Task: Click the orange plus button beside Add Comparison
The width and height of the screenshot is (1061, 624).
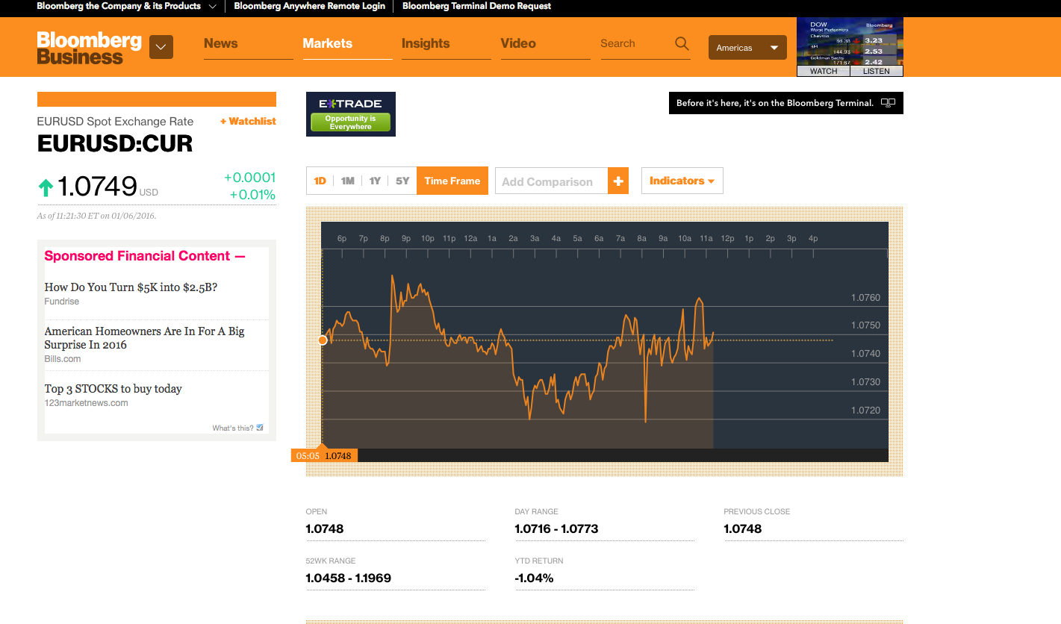Action: [618, 181]
